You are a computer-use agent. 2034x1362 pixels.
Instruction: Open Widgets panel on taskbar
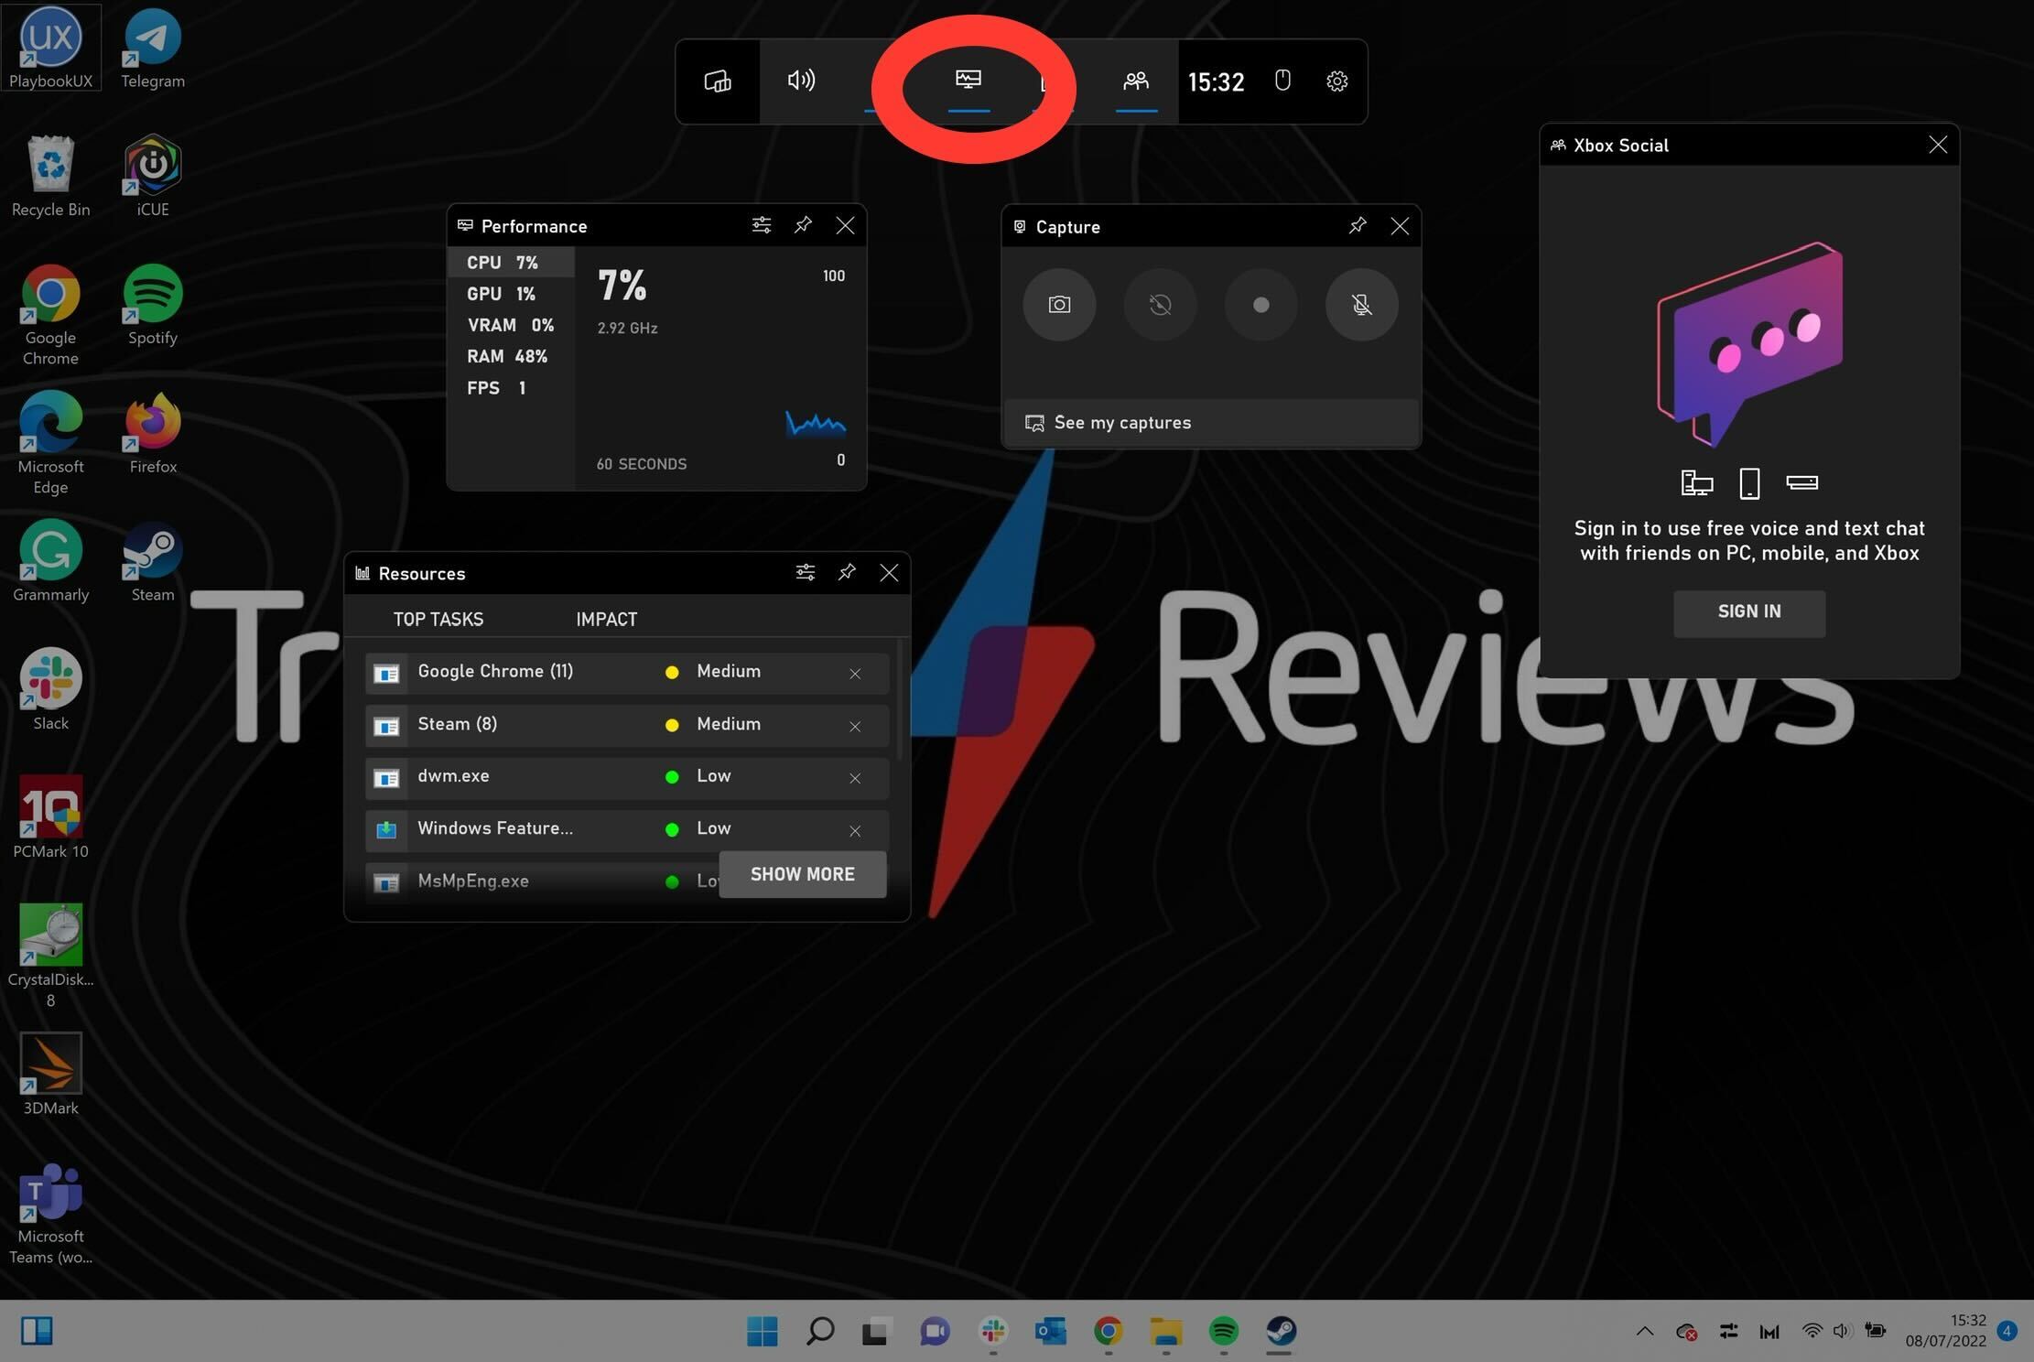pyautogui.click(x=37, y=1331)
